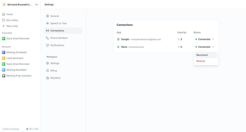
Task: Click the Settings page title
Action: tap(49, 5)
